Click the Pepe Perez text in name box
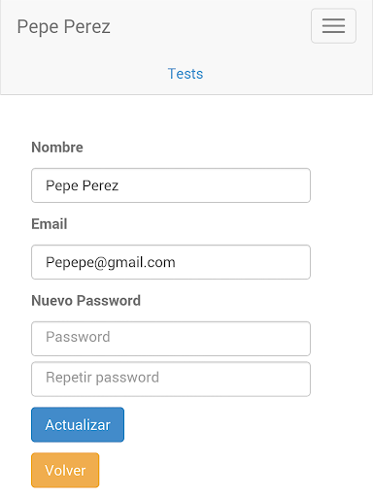The height and width of the screenshot is (497, 373). point(82,185)
